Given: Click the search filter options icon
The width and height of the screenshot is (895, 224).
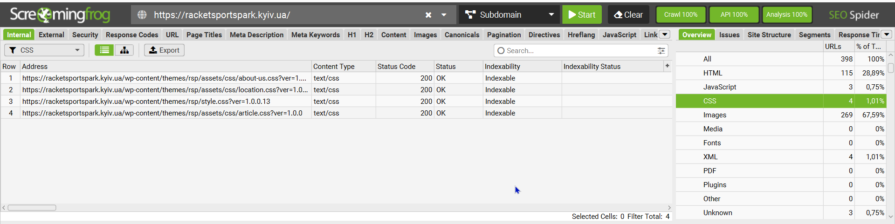Looking at the screenshot, I should [x=661, y=51].
